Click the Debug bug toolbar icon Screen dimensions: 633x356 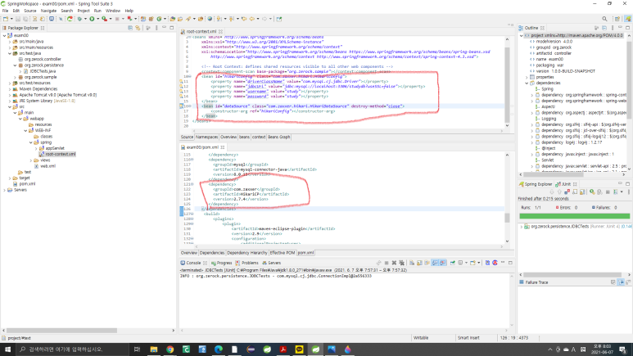pyautogui.click(x=79, y=19)
